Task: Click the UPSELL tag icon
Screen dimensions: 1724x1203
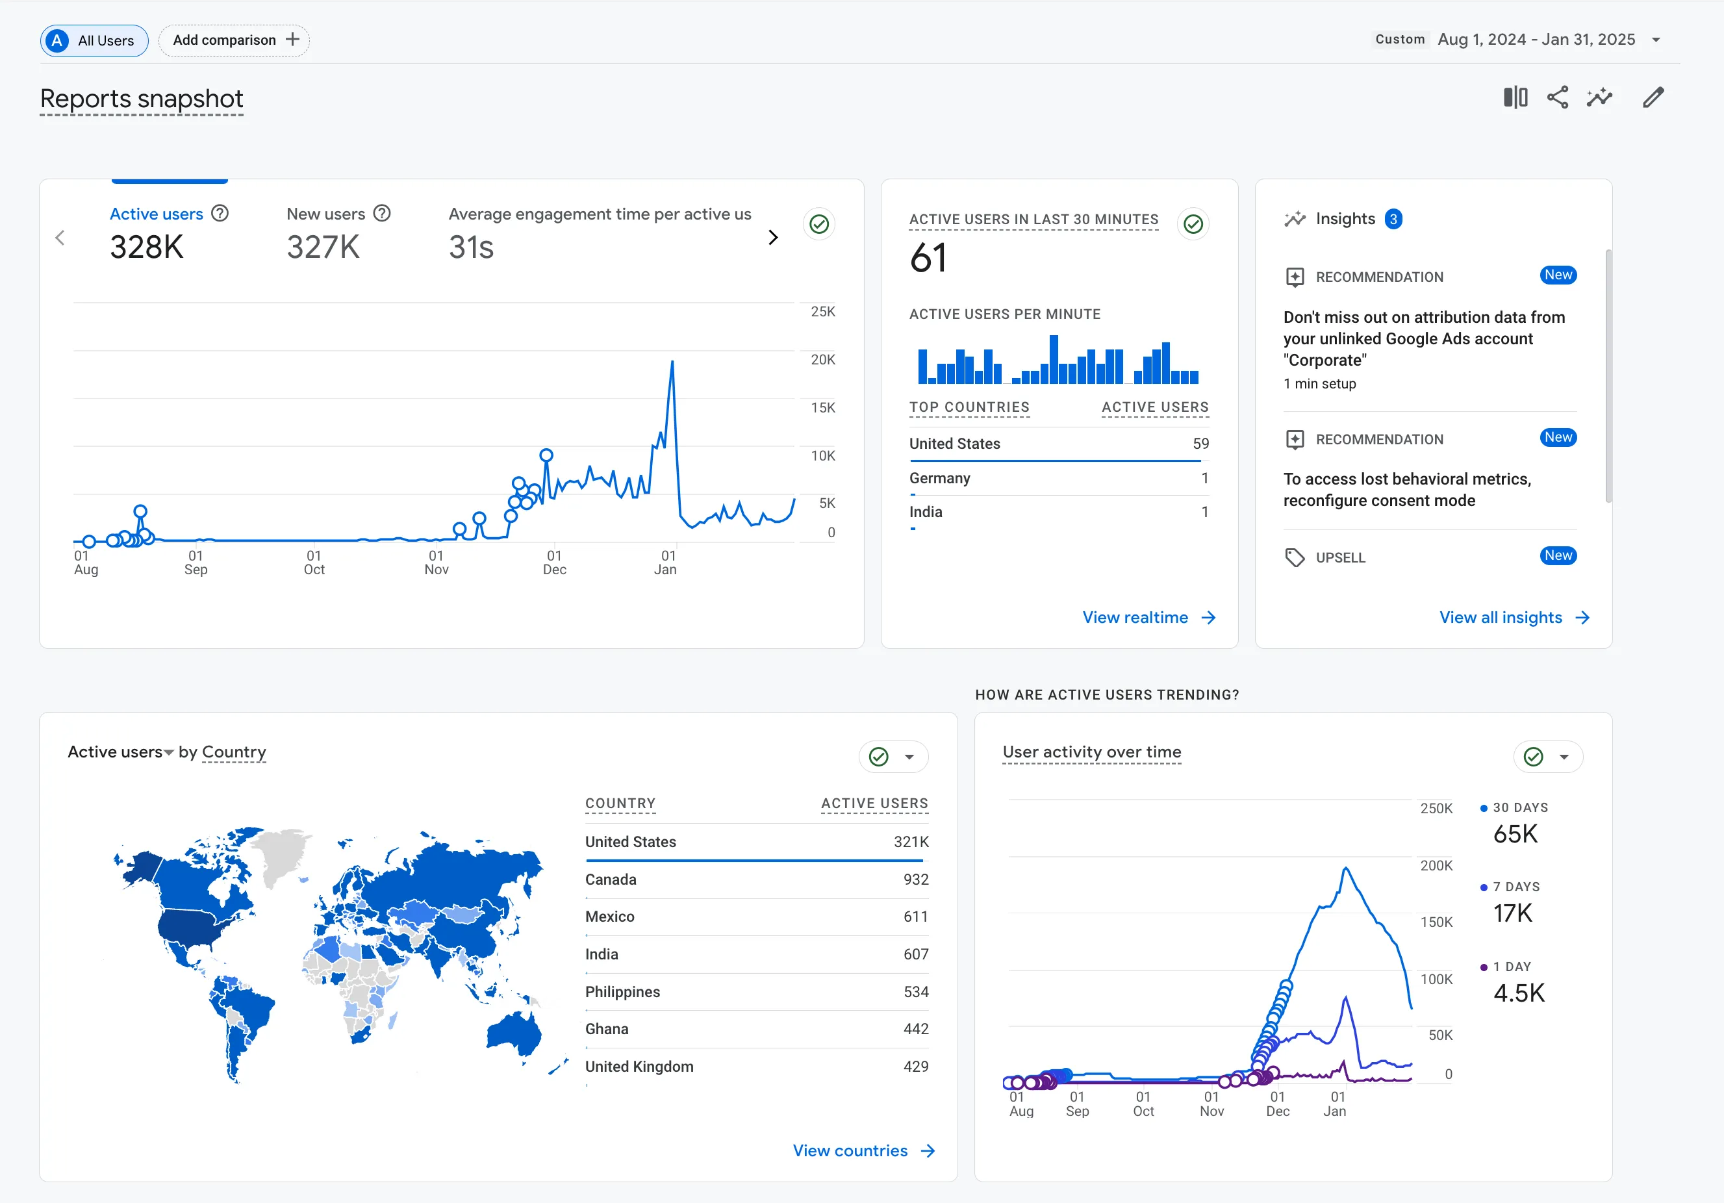Action: pyautogui.click(x=1295, y=557)
